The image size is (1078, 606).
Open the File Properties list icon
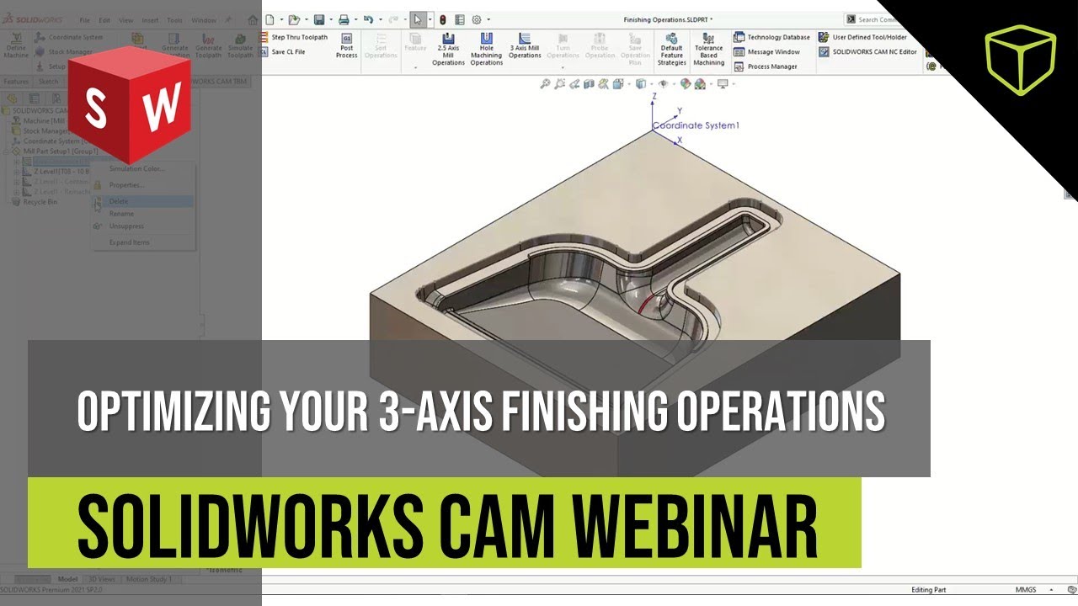point(460,19)
